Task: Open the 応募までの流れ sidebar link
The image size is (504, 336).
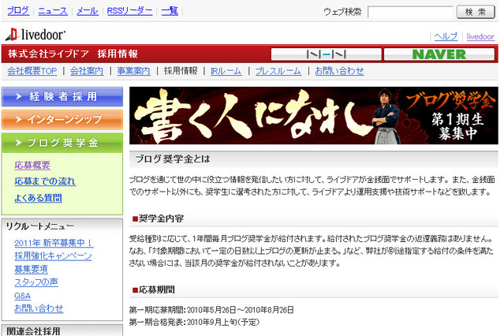Action: [x=45, y=181]
